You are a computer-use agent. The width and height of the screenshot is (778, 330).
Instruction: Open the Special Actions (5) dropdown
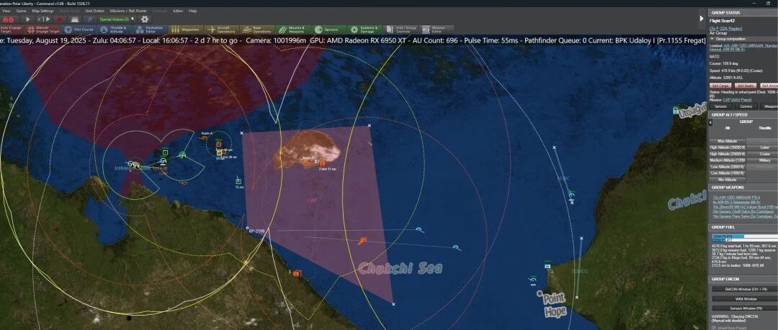[x=117, y=19]
